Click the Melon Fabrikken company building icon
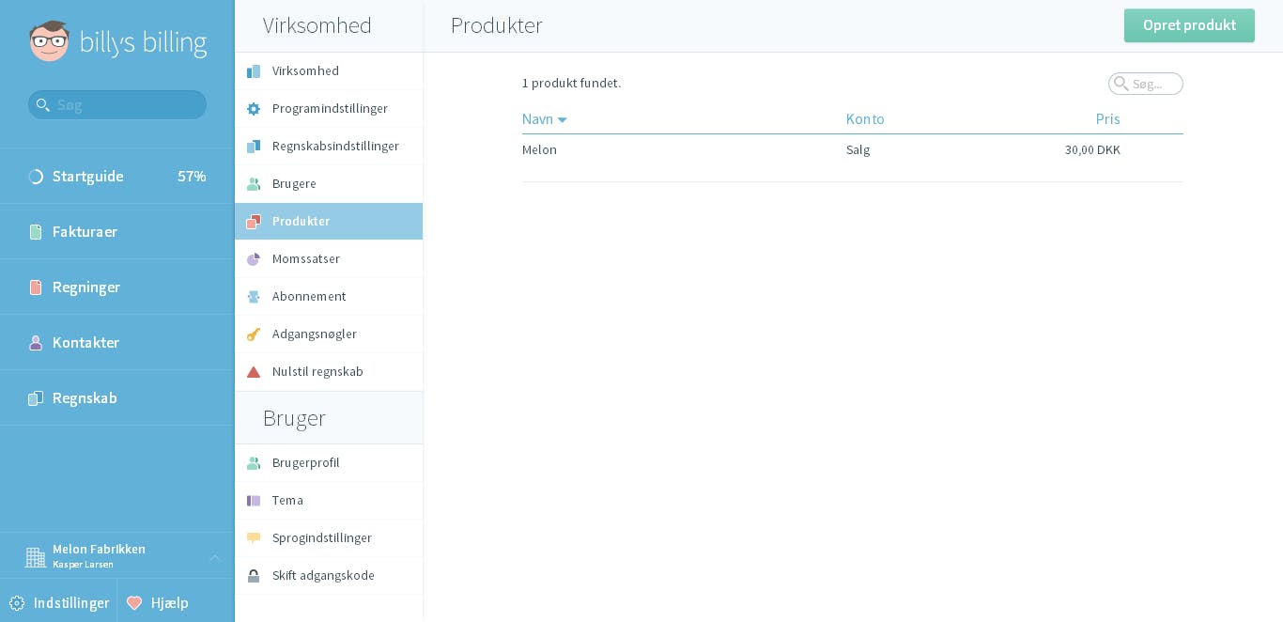Viewport: 1283px width, 622px height. [36, 557]
